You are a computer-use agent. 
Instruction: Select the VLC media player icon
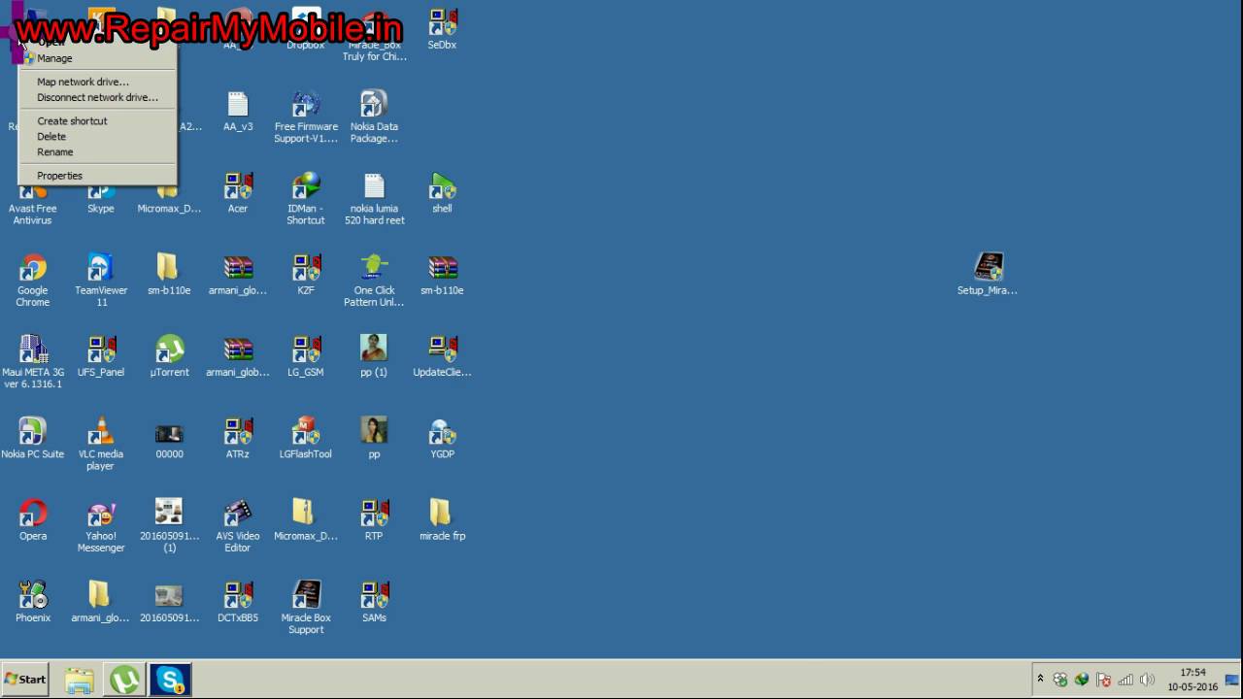point(101,444)
